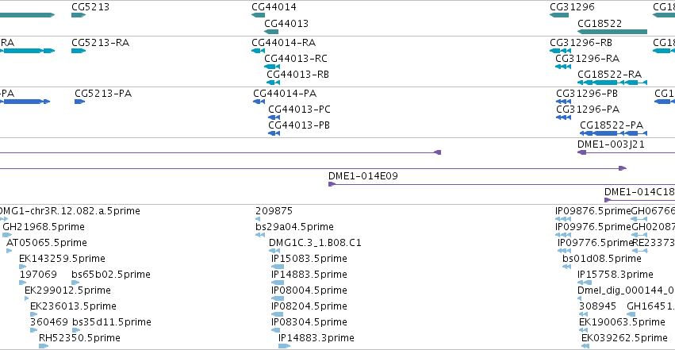The image size is (675, 350).
Task: Click the bs01d08.5prime EST label
Action: 602,259
